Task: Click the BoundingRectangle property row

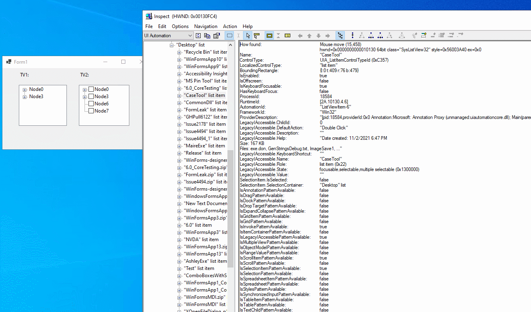Action: click(300, 70)
